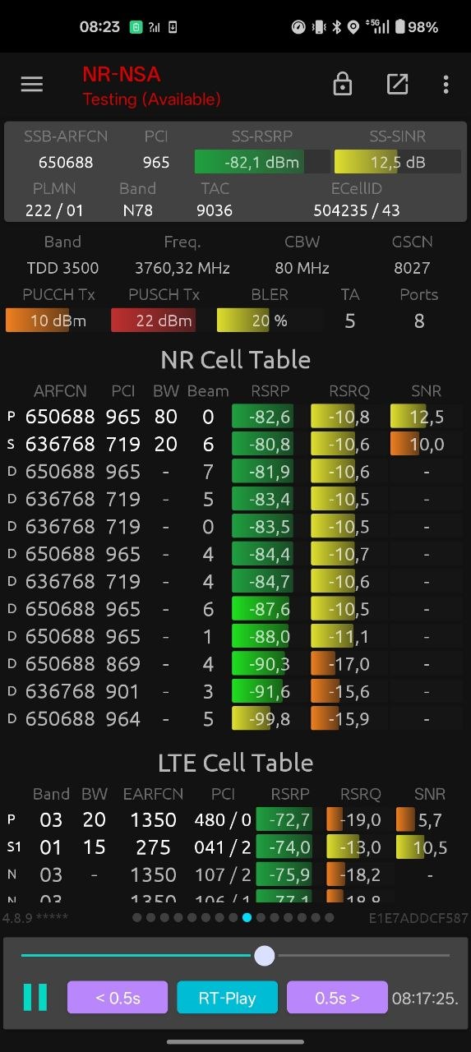The image size is (471, 1052).
Task: Select the NR-NSA title
Action: click(x=121, y=75)
